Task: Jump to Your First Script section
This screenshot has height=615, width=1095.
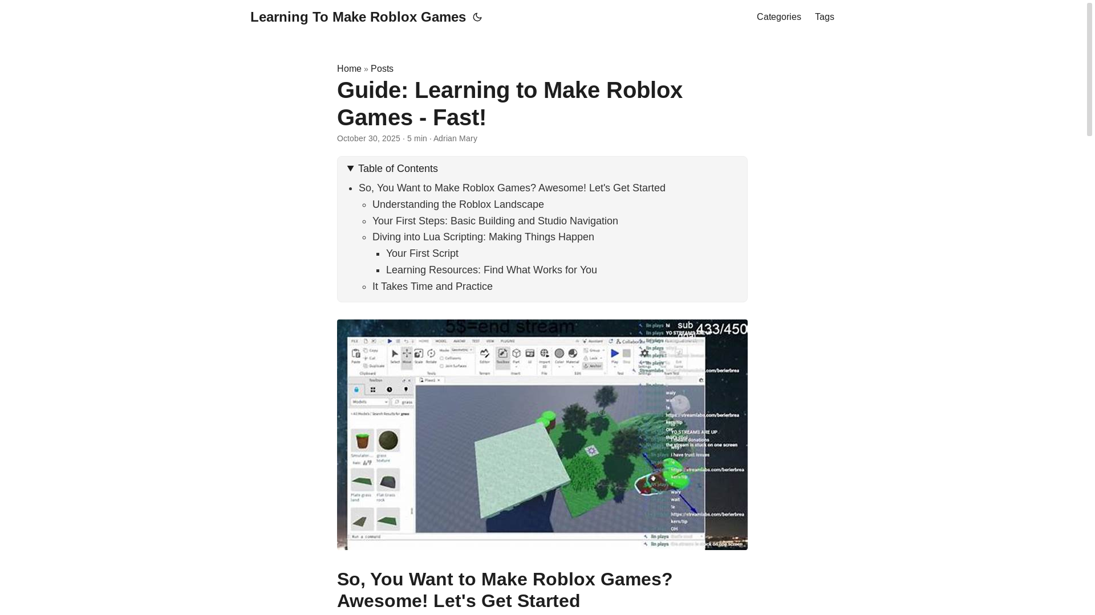Action: point(422,253)
